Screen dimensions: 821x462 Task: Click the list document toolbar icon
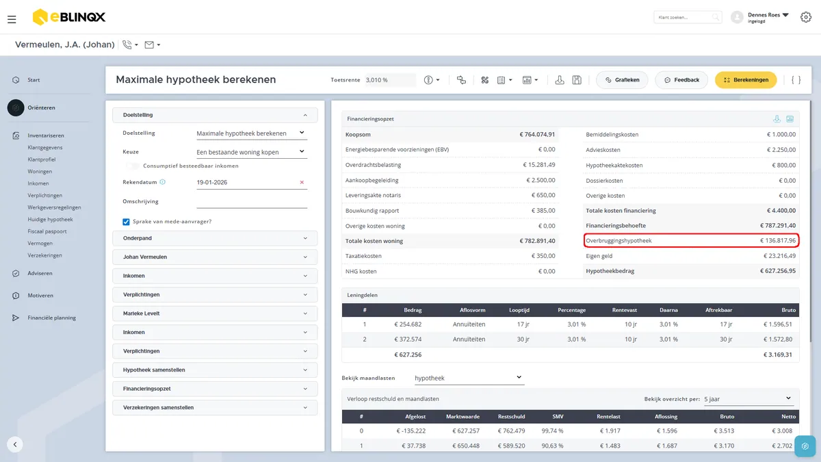click(501, 80)
